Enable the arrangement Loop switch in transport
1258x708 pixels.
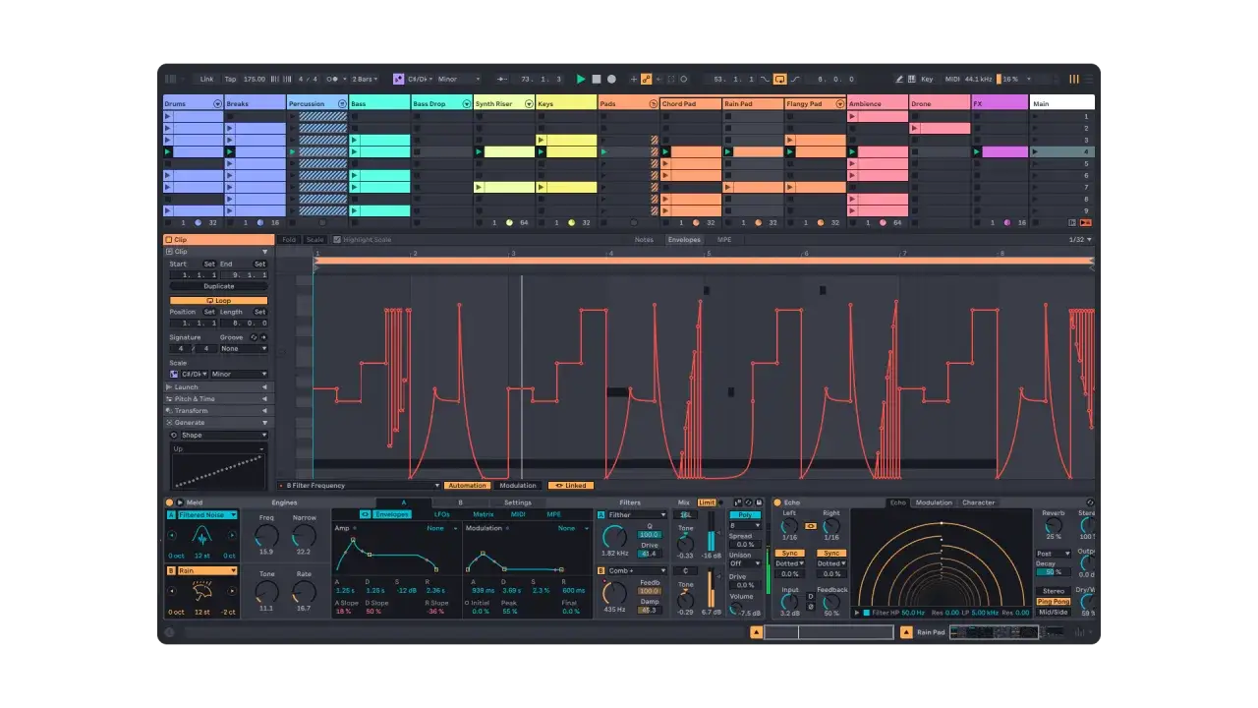pos(780,79)
